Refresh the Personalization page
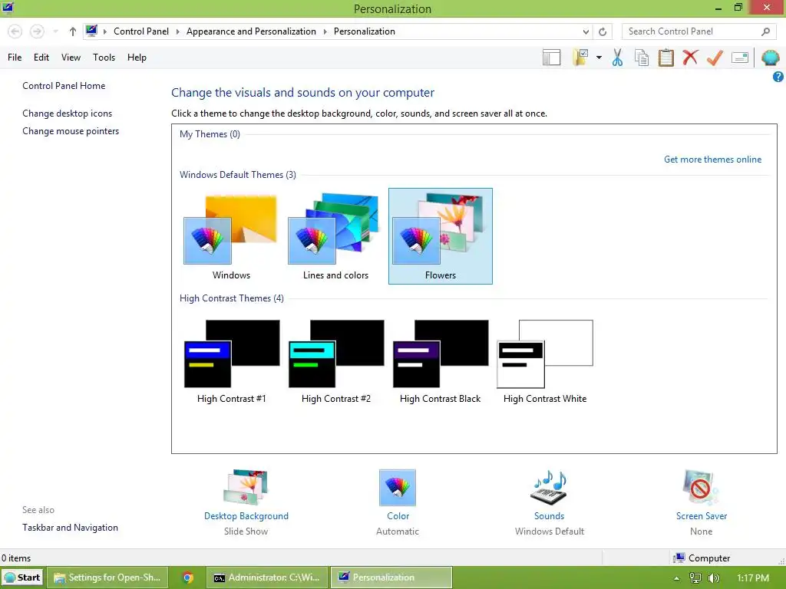The width and height of the screenshot is (786, 589). pos(603,31)
